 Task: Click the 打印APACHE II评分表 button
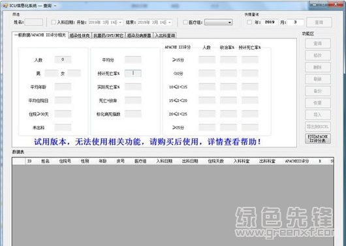tap(318, 138)
